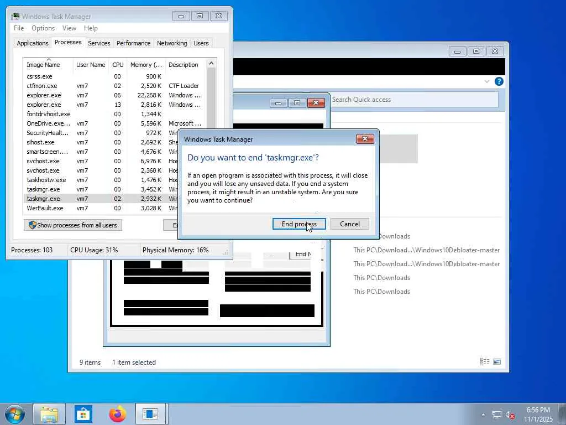This screenshot has width=566, height=425.
Task: Open the active taskbar app window icon
Action: pos(150,414)
